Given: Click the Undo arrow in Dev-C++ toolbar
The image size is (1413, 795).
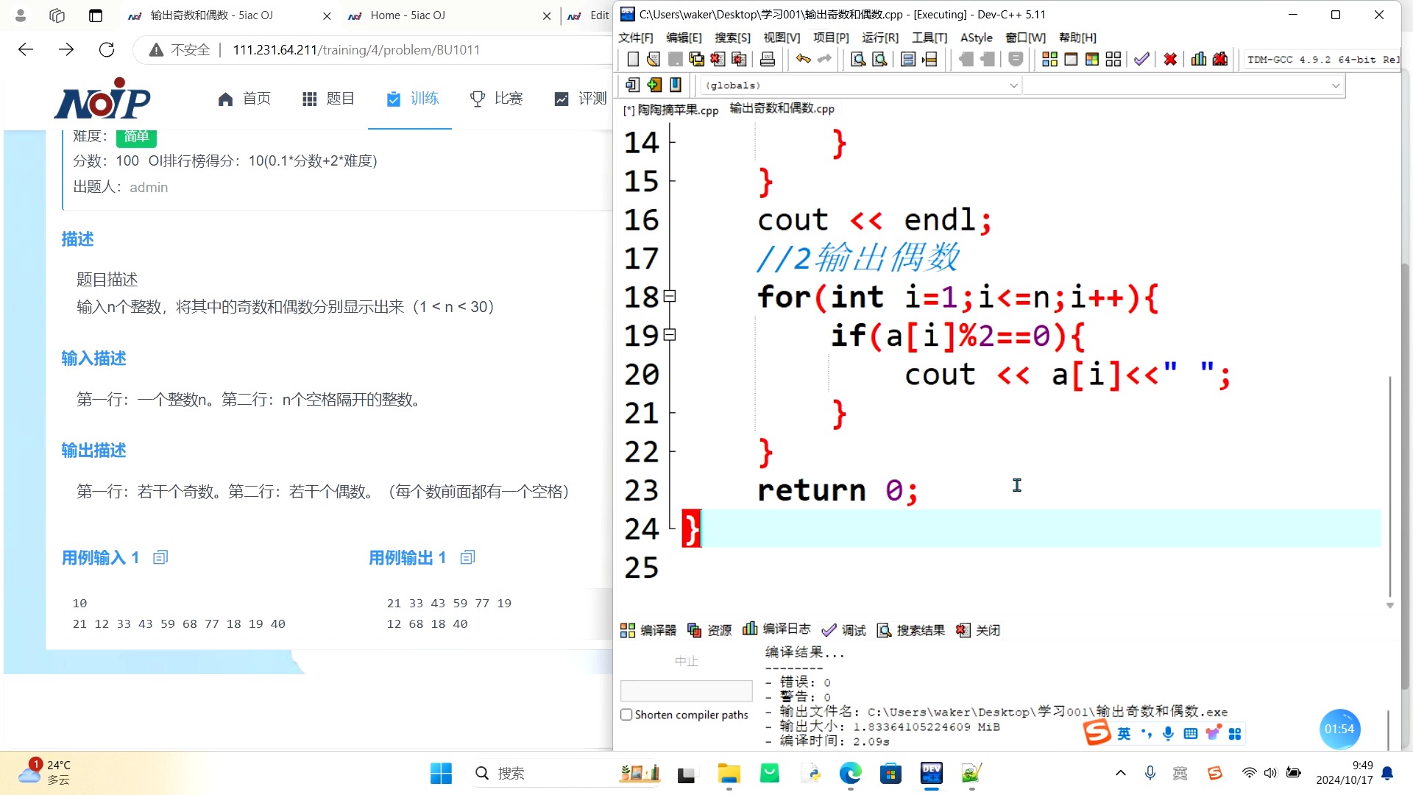Looking at the screenshot, I should coord(803,60).
